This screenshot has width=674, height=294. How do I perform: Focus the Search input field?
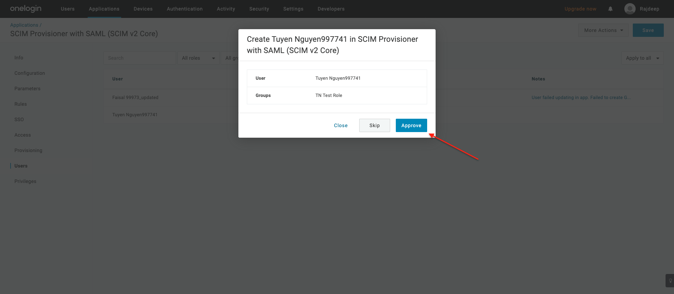tap(139, 58)
